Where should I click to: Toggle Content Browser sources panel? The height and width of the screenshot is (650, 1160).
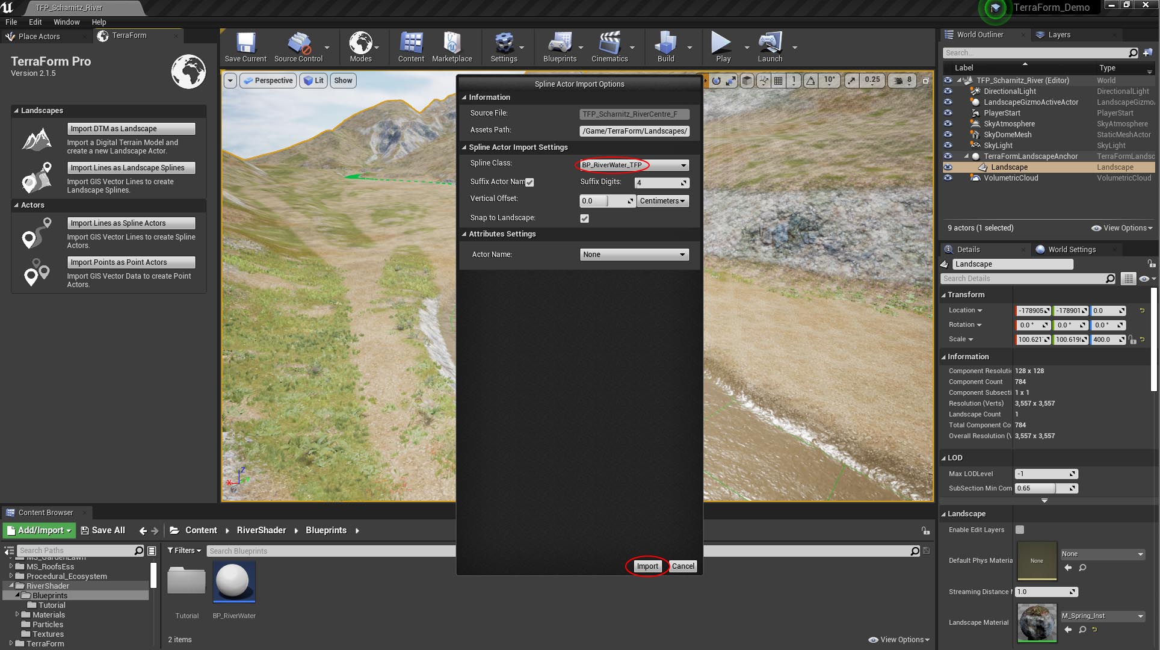[9, 551]
